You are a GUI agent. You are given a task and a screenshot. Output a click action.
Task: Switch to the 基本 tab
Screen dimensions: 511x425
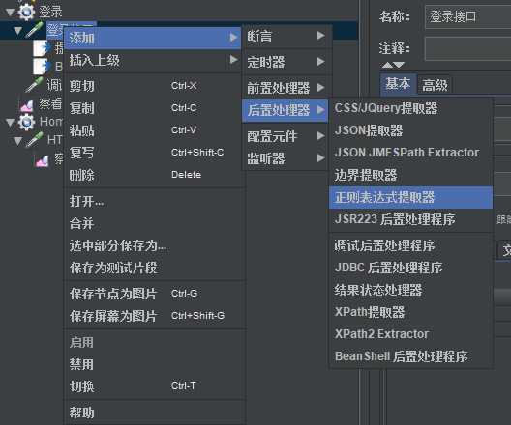[398, 84]
